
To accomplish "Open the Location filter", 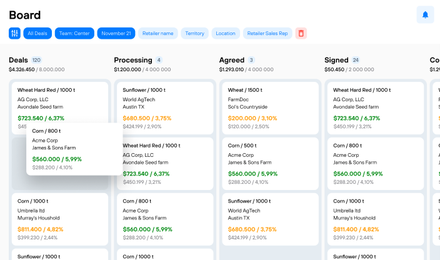I will 226,33.
